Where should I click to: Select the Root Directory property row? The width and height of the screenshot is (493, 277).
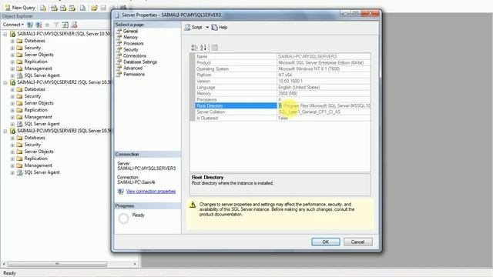283,106
